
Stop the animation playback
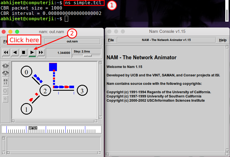(x=24, y=52)
